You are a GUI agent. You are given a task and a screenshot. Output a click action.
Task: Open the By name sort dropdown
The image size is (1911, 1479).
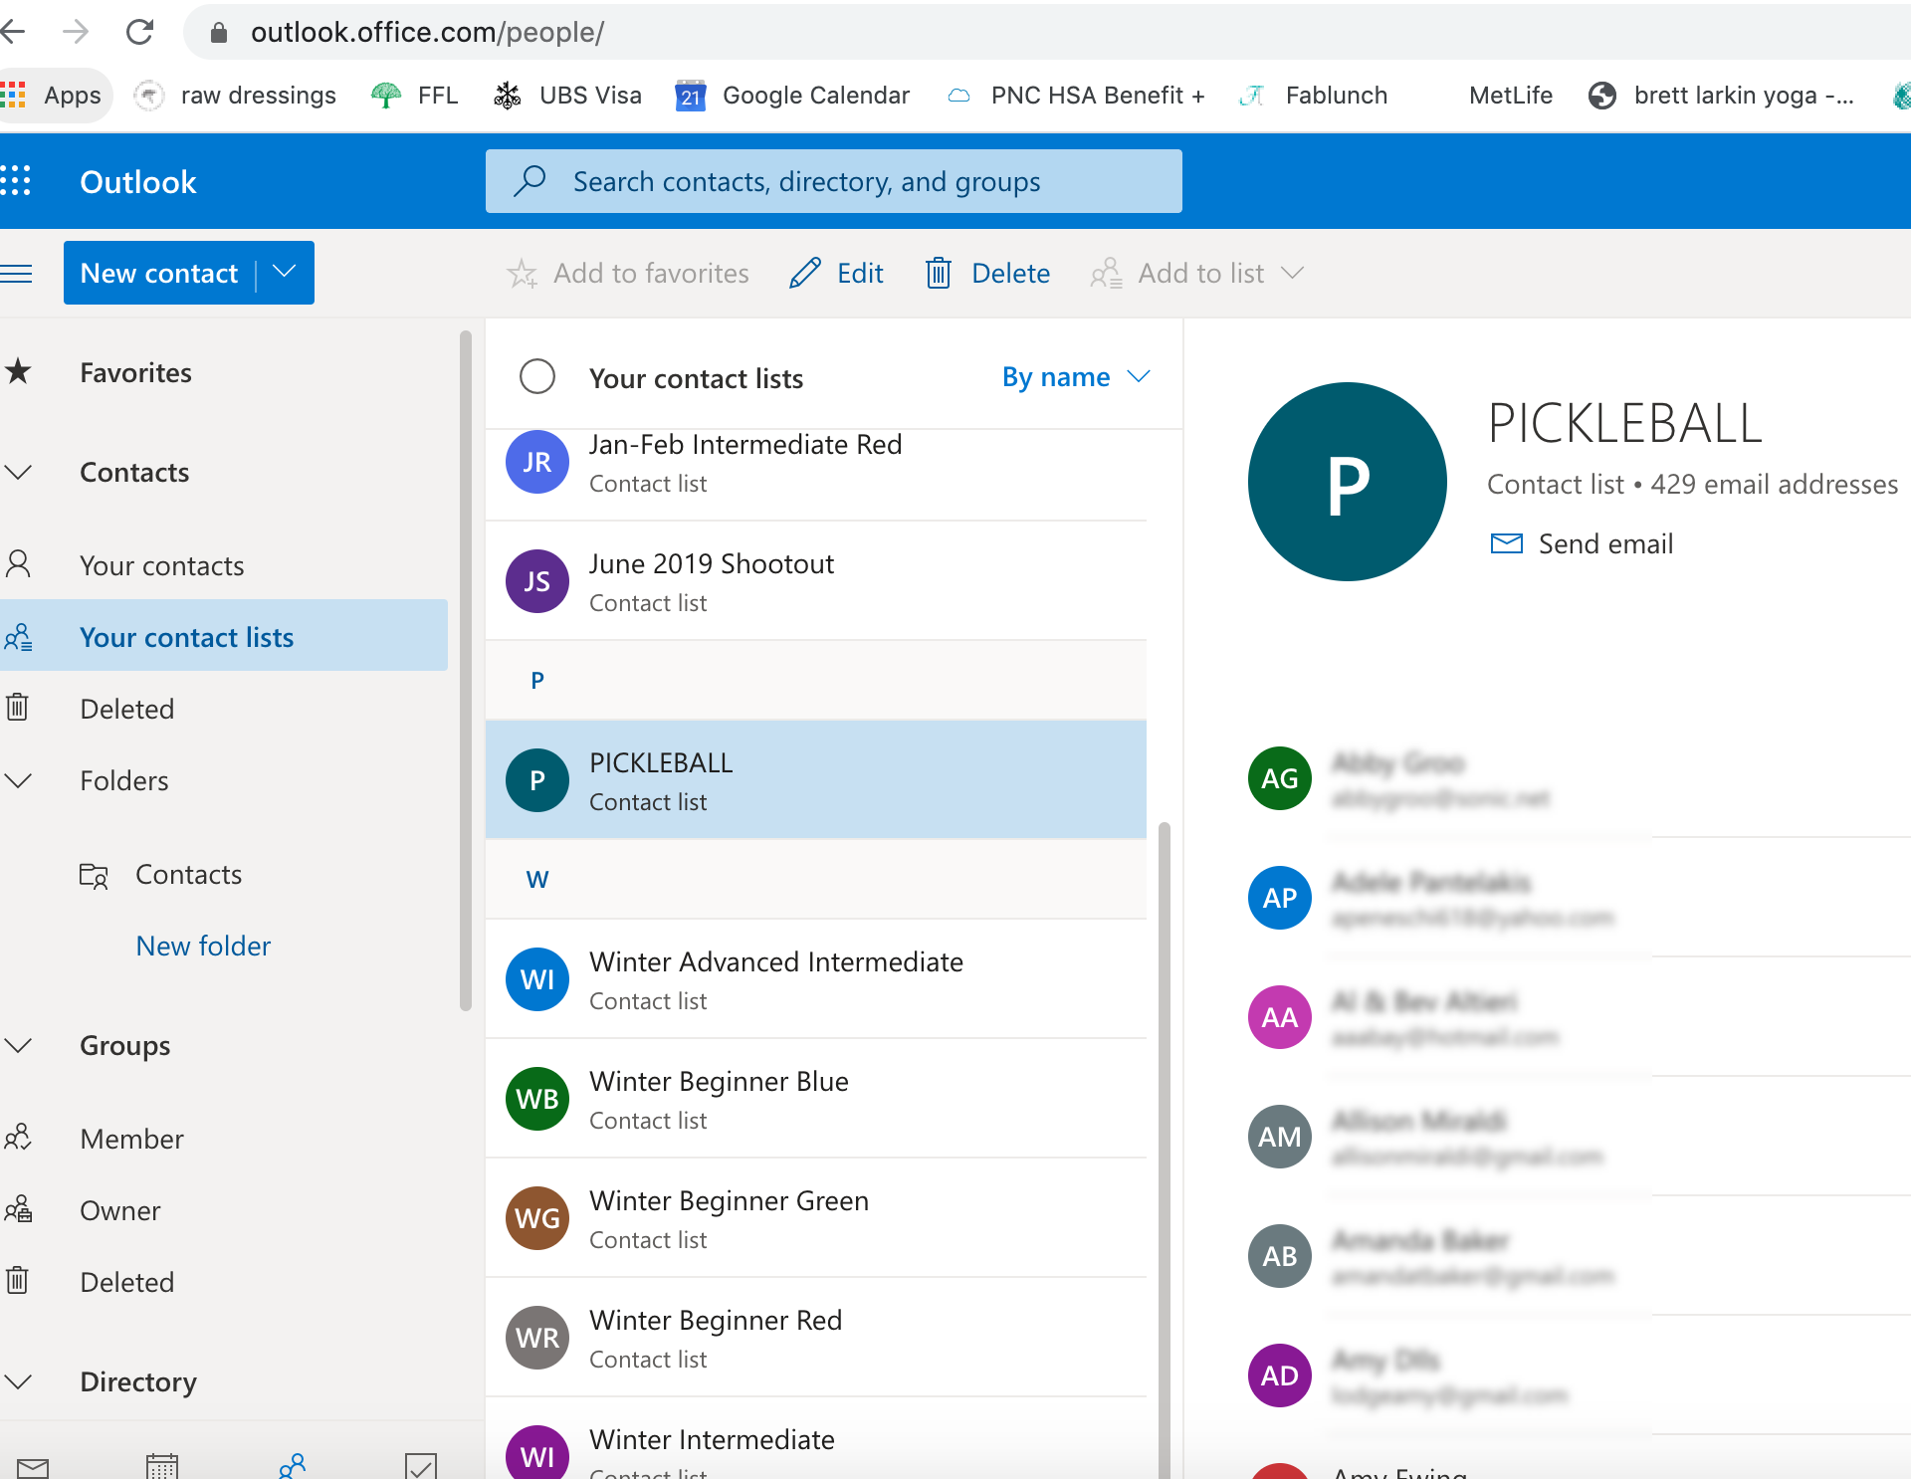pos(1075,376)
